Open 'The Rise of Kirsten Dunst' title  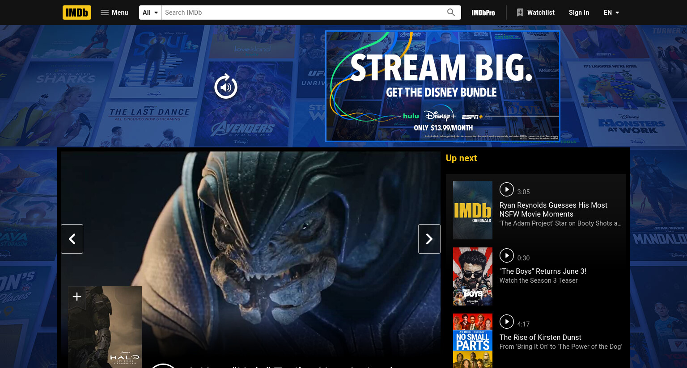(x=540, y=337)
